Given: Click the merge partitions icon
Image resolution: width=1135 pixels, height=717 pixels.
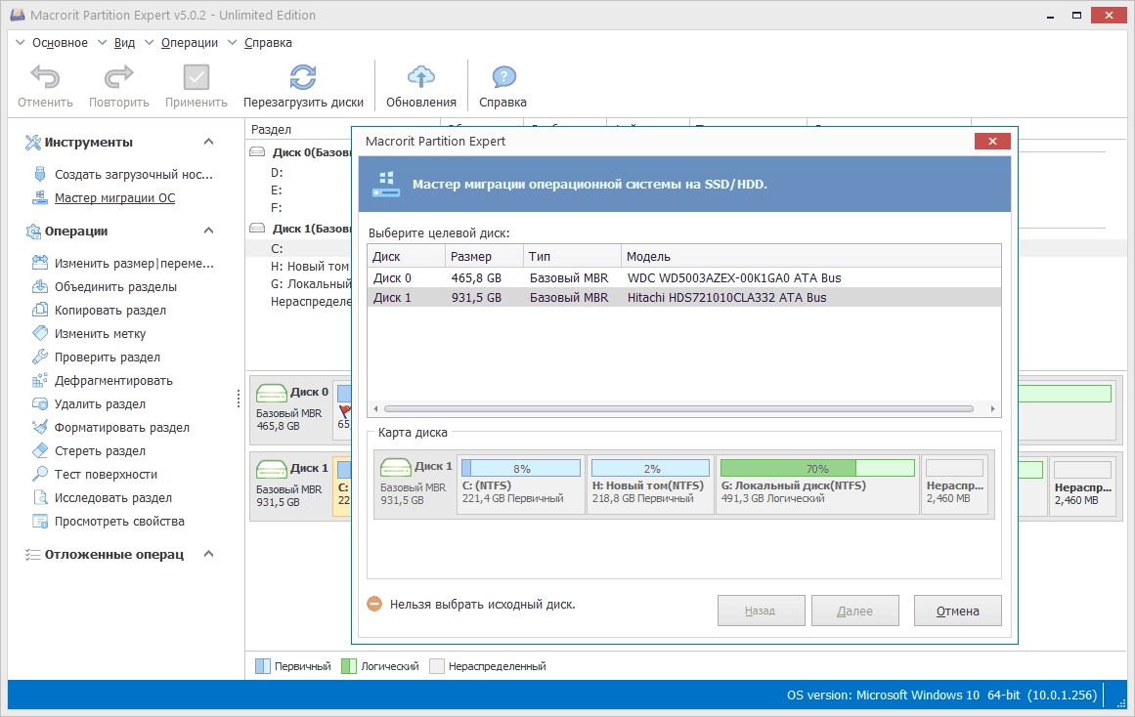Looking at the screenshot, I should click(40, 286).
